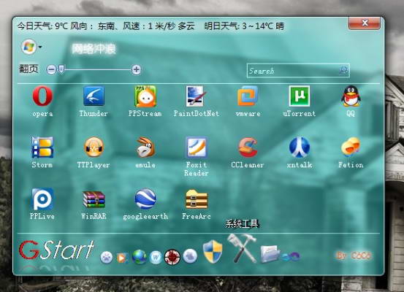
Task: Open the emule shortcut
Action: [x=145, y=147]
